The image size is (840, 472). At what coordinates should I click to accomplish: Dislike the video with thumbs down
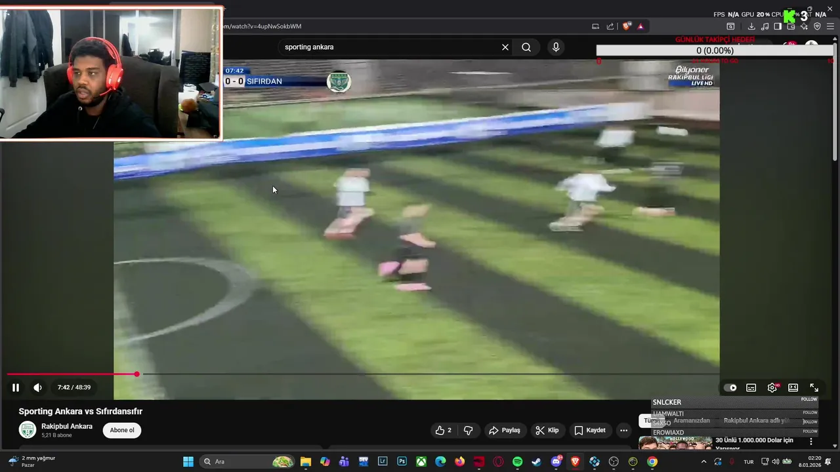pos(468,430)
